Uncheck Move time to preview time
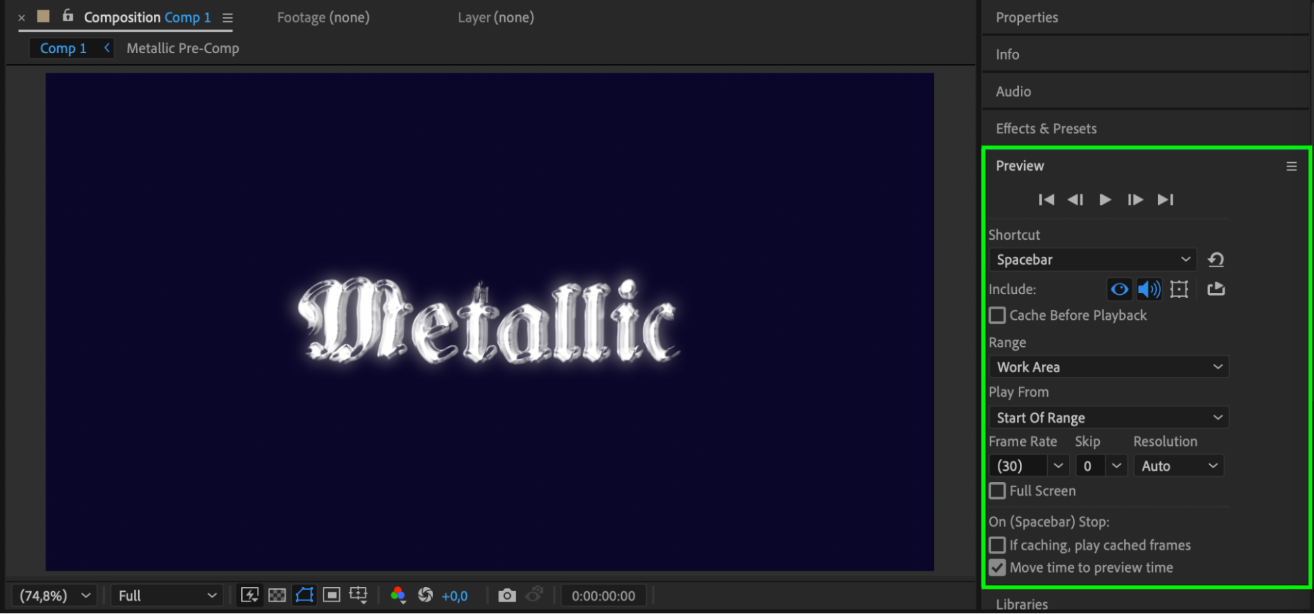This screenshot has width=1314, height=614. pos(998,568)
